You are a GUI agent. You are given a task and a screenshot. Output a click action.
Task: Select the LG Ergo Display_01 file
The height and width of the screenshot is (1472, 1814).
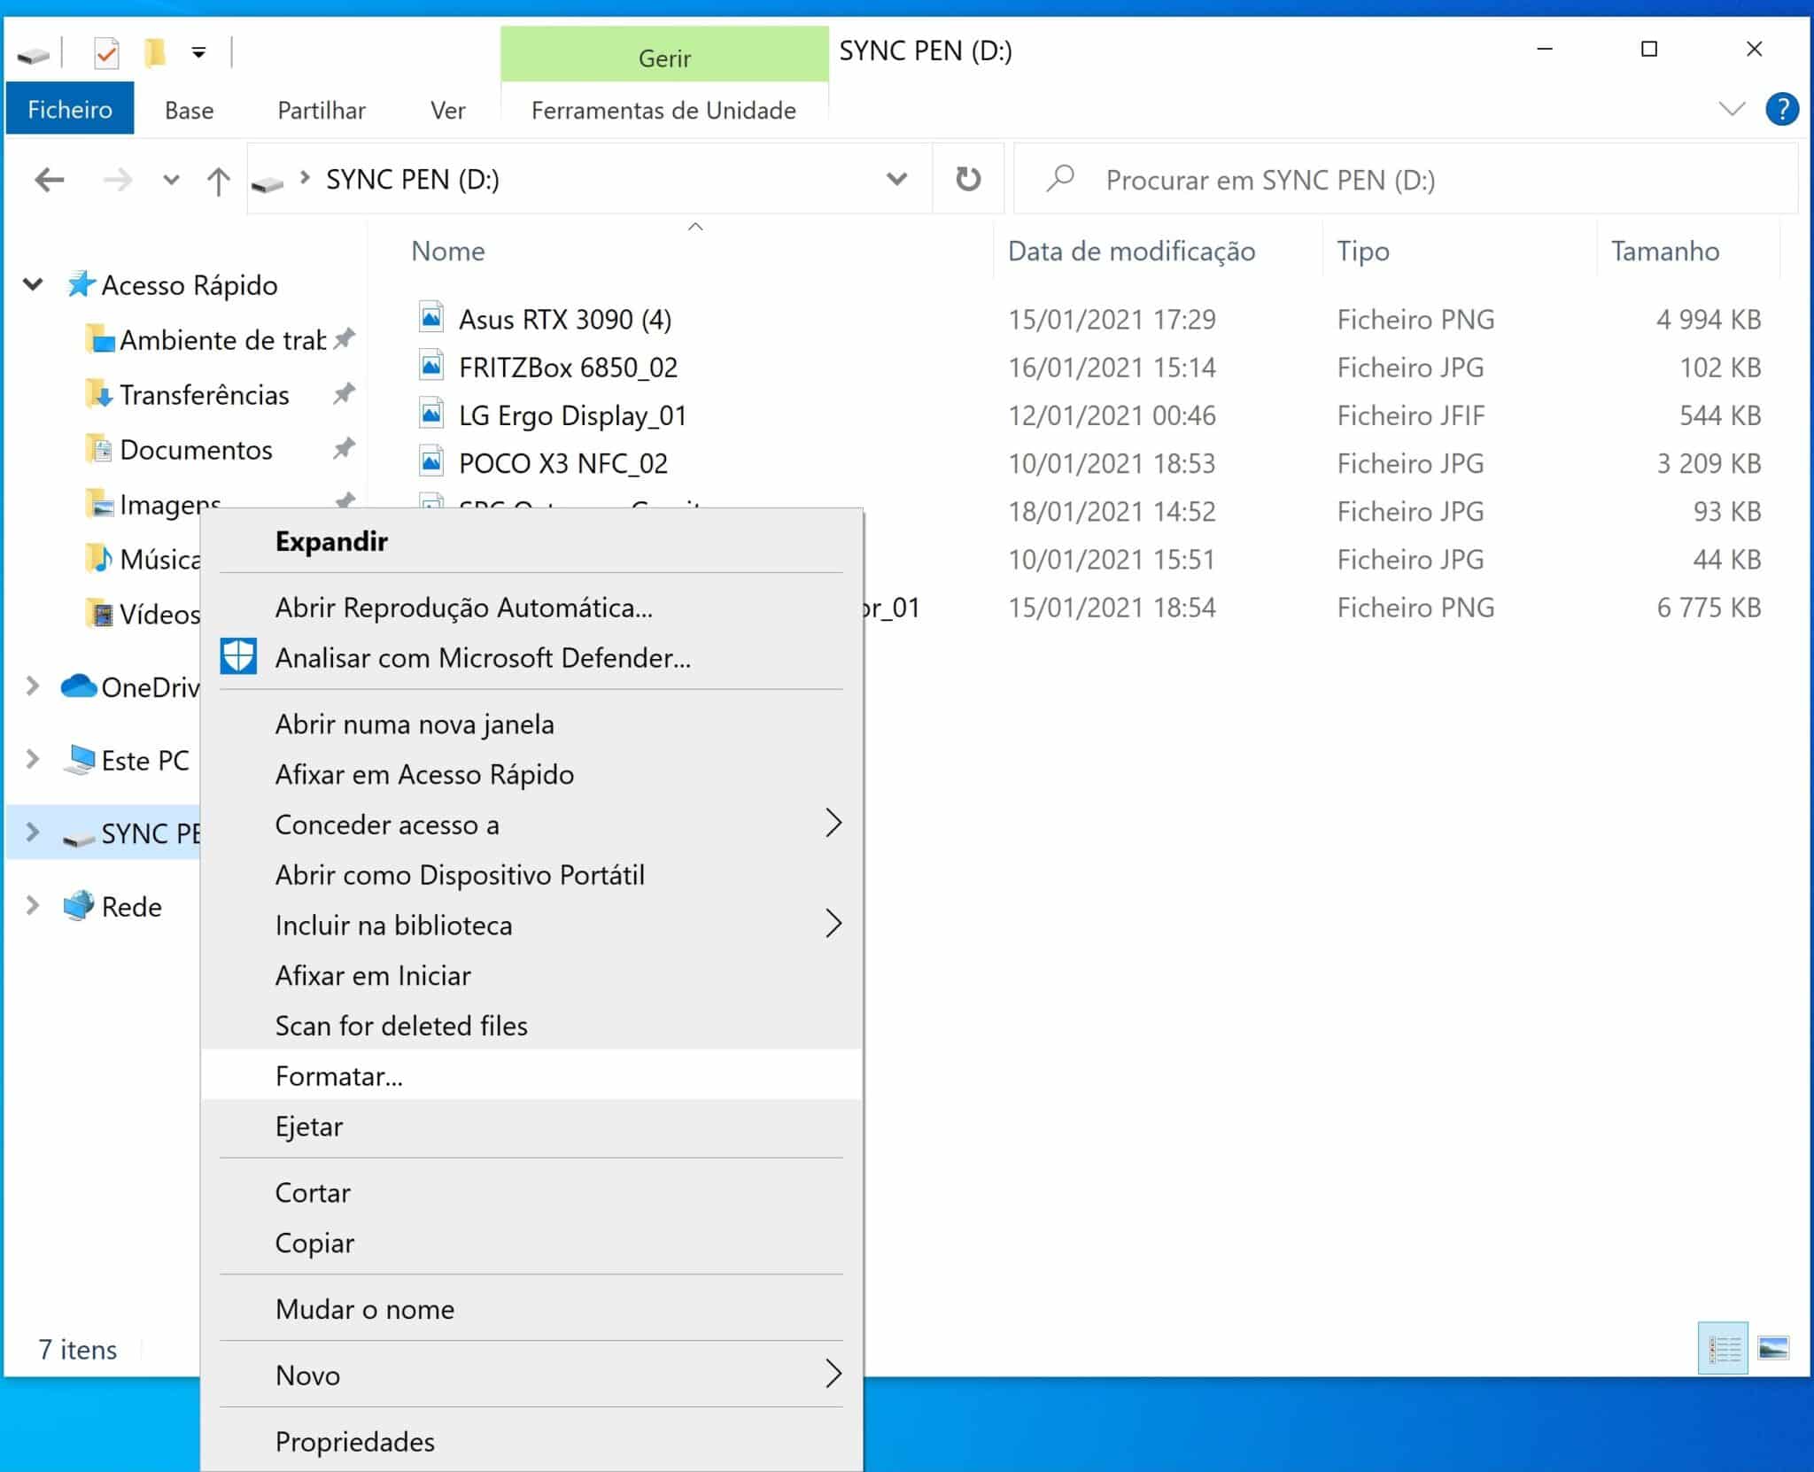coord(572,415)
